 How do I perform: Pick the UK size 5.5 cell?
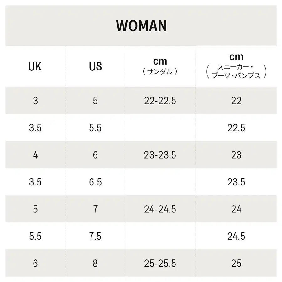[x=35, y=236]
